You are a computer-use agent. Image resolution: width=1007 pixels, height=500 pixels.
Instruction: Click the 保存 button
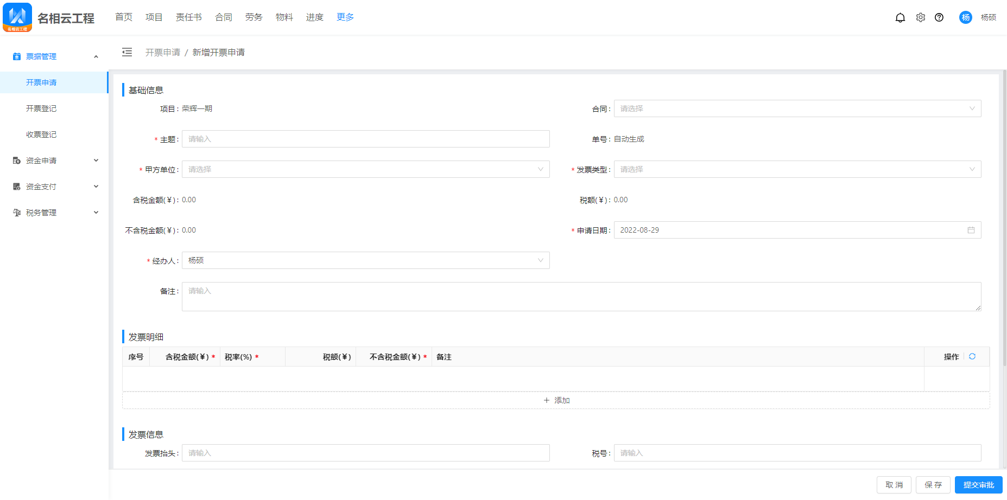[x=933, y=485]
